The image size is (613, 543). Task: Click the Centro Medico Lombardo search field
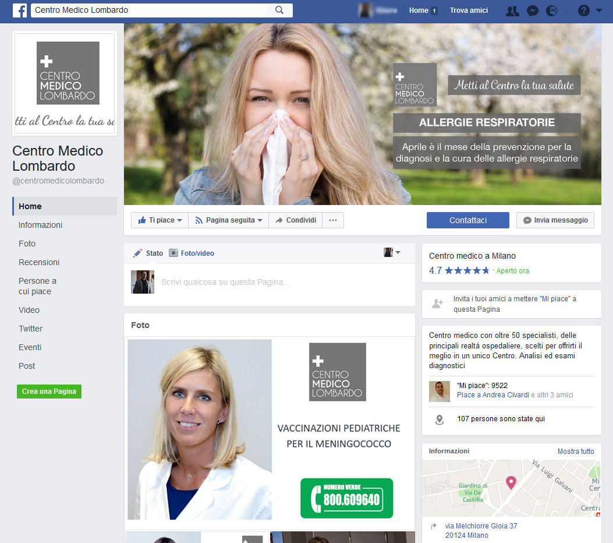tap(148, 10)
